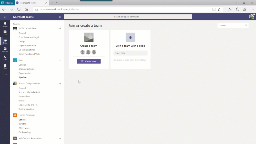The height and width of the screenshot is (144, 256).
Task: Collapse the X1050 Launch Team name
Action: 28,28
